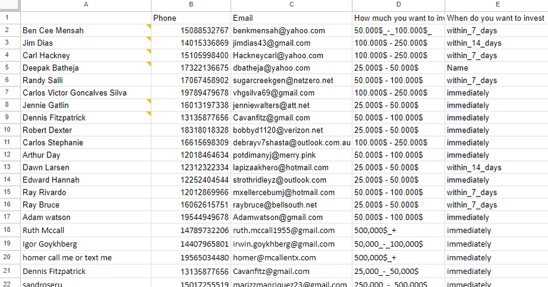Select column E header
This screenshot has height=287, width=548.
[x=497, y=5]
